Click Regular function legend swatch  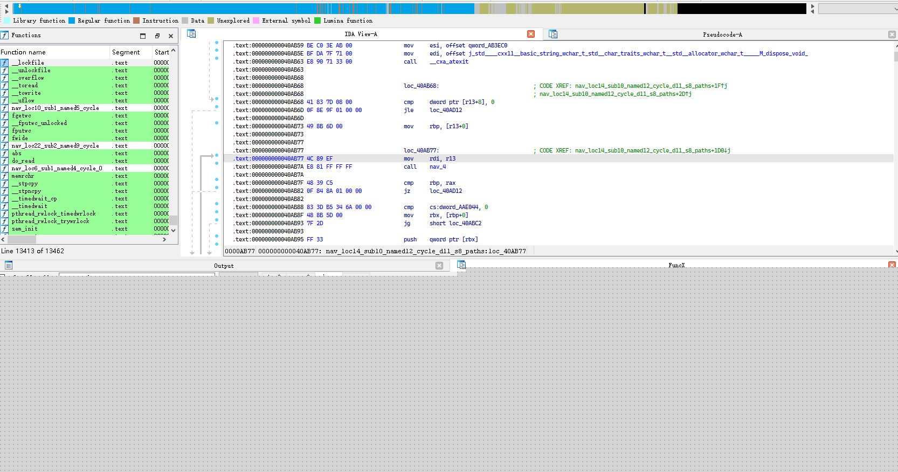coord(71,20)
